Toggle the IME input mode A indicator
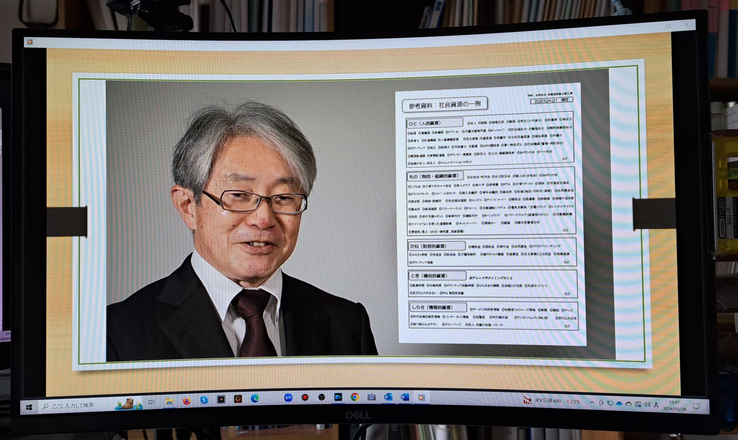Viewport: 738px width, 440px height. click(x=656, y=405)
